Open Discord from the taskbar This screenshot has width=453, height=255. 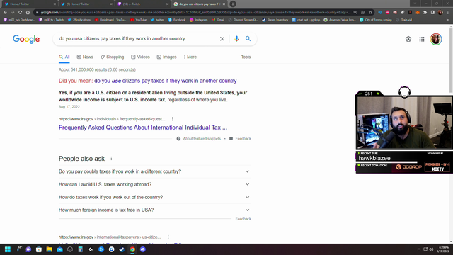click(x=143, y=249)
